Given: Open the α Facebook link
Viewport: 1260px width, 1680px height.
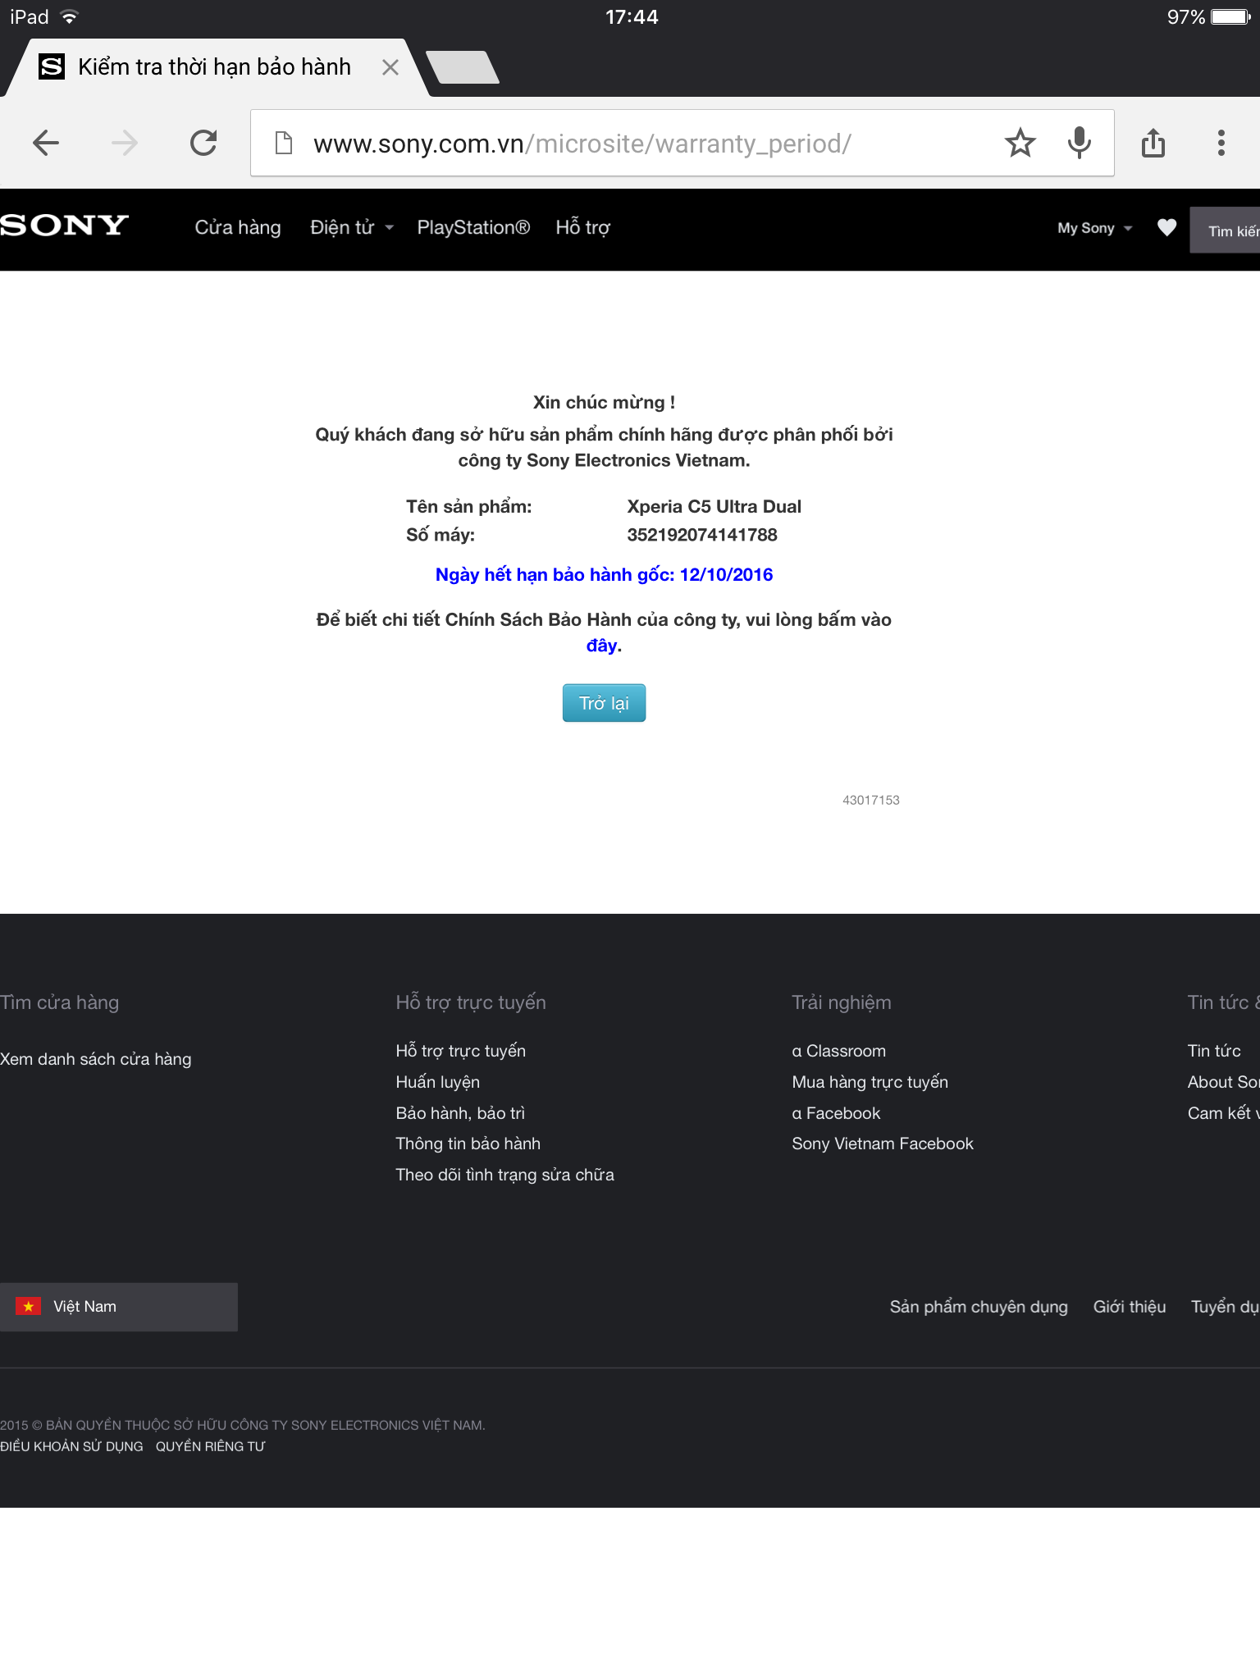Looking at the screenshot, I should (837, 1113).
